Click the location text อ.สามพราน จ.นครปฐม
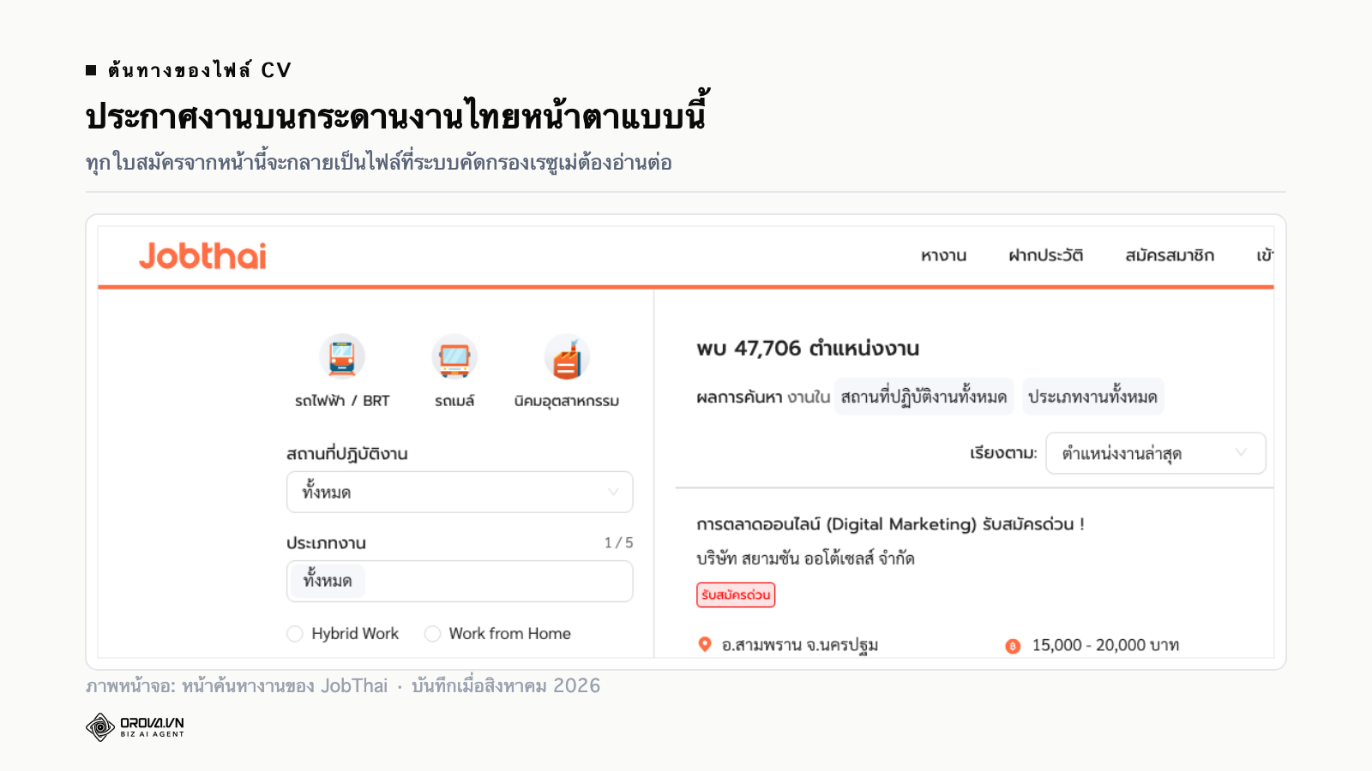 click(800, 645)
